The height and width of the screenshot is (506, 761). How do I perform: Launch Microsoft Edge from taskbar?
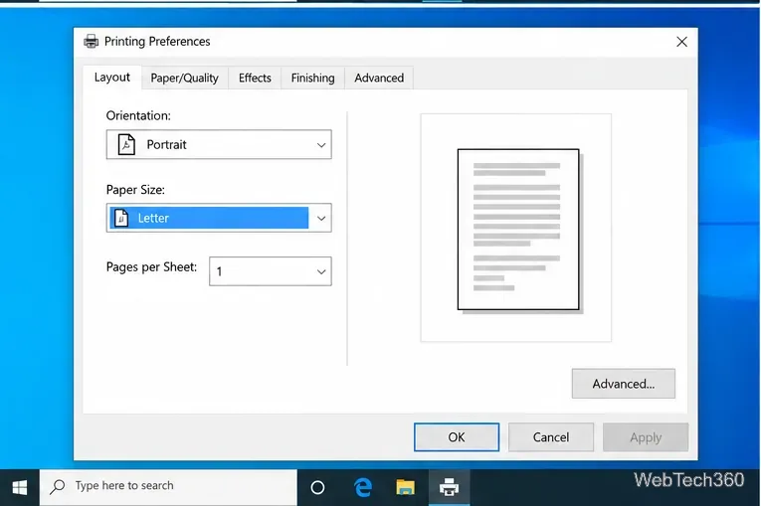click(x=362, y=487)
